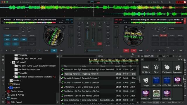Screen dimensions: 187x105
Task: Open the Crates folder icon
Action: (11, 84)
